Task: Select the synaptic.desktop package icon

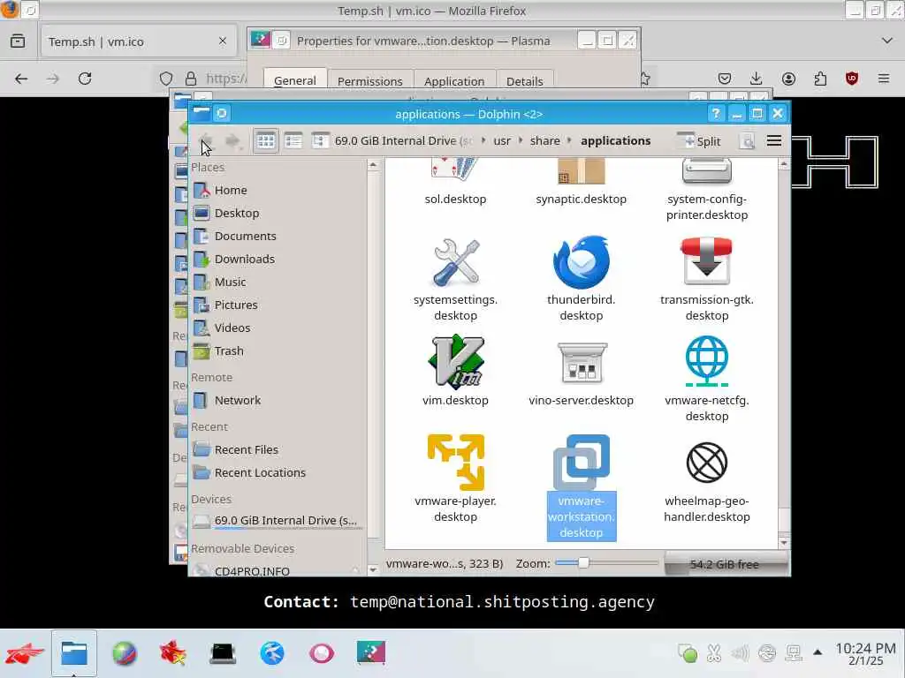Action: coord(582,171)
